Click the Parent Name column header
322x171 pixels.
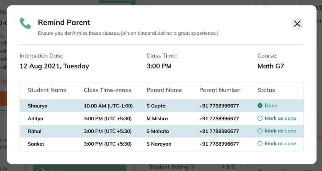click(164, 90)
